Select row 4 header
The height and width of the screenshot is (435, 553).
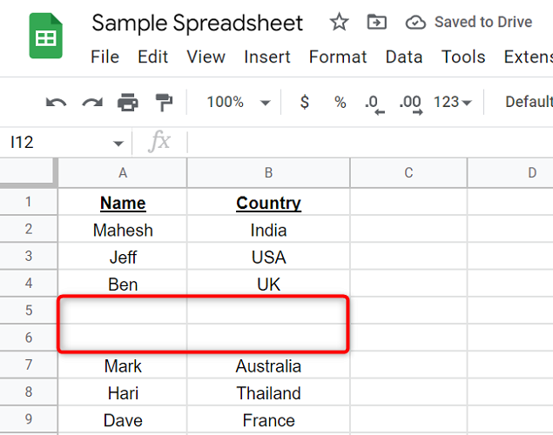[x=28, y=284]
